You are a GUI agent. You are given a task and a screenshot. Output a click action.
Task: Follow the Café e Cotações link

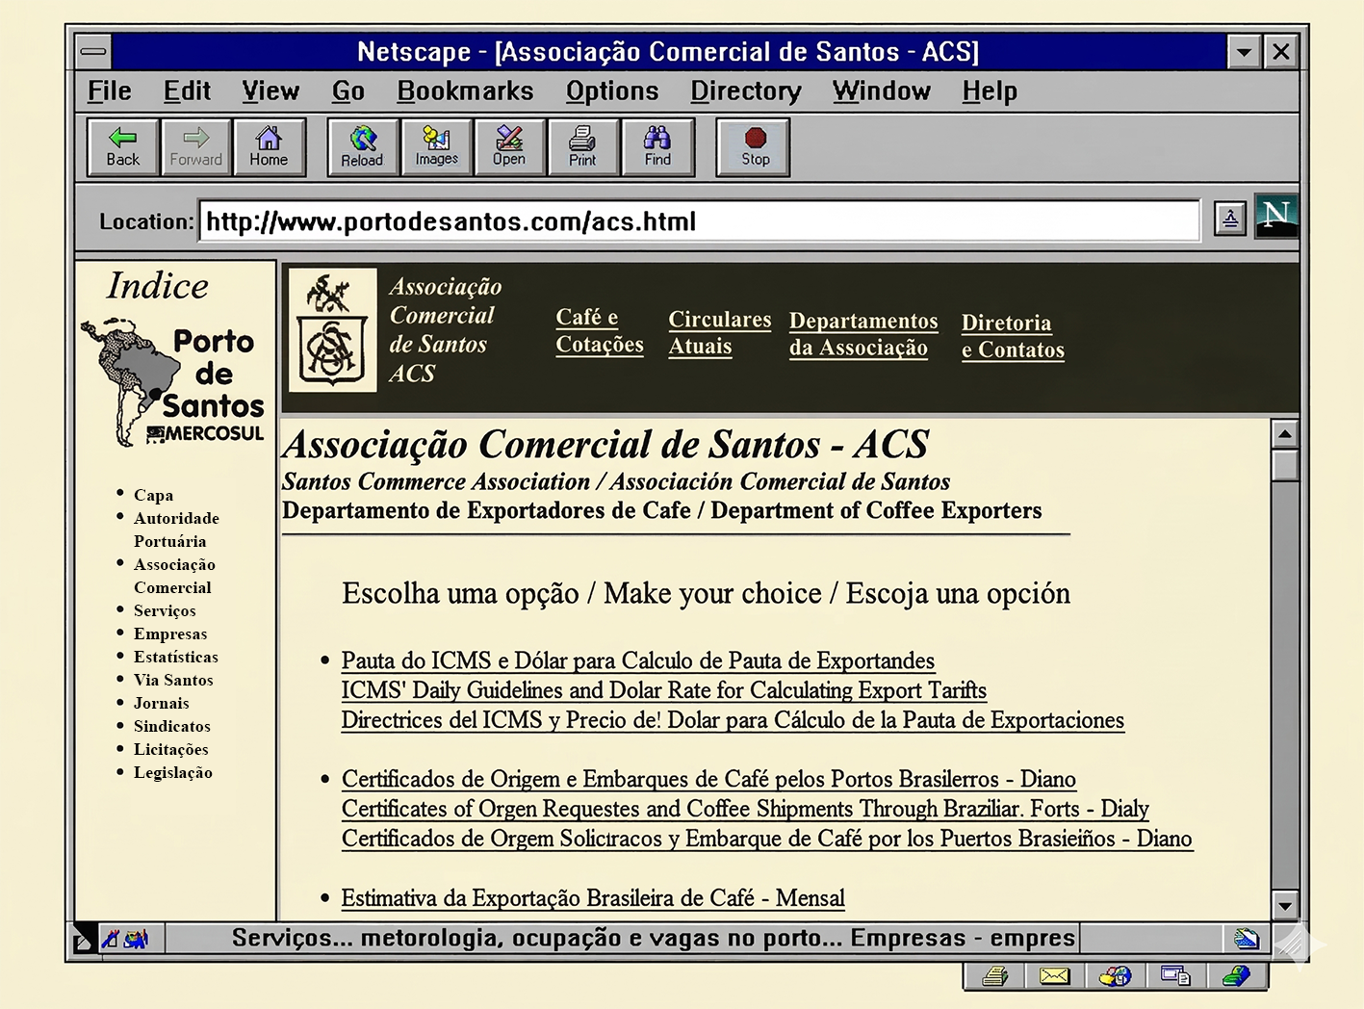(x=599, y=330)
